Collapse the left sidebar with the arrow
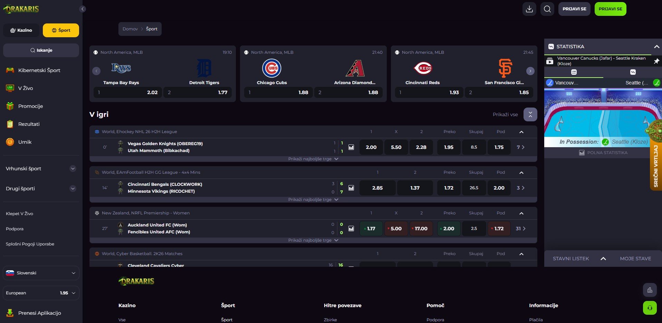The width and height of the screenshot is (662, 323). 83,9
